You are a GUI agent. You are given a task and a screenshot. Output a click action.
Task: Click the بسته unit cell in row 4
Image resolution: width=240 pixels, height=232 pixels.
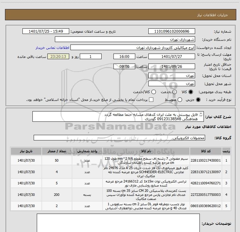tap(87, 195)
